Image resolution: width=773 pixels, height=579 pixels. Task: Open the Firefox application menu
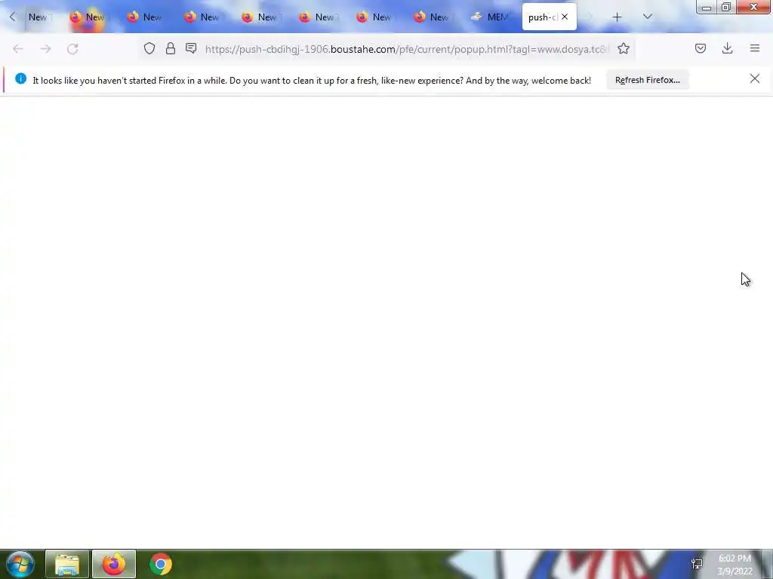pos(755,48)
